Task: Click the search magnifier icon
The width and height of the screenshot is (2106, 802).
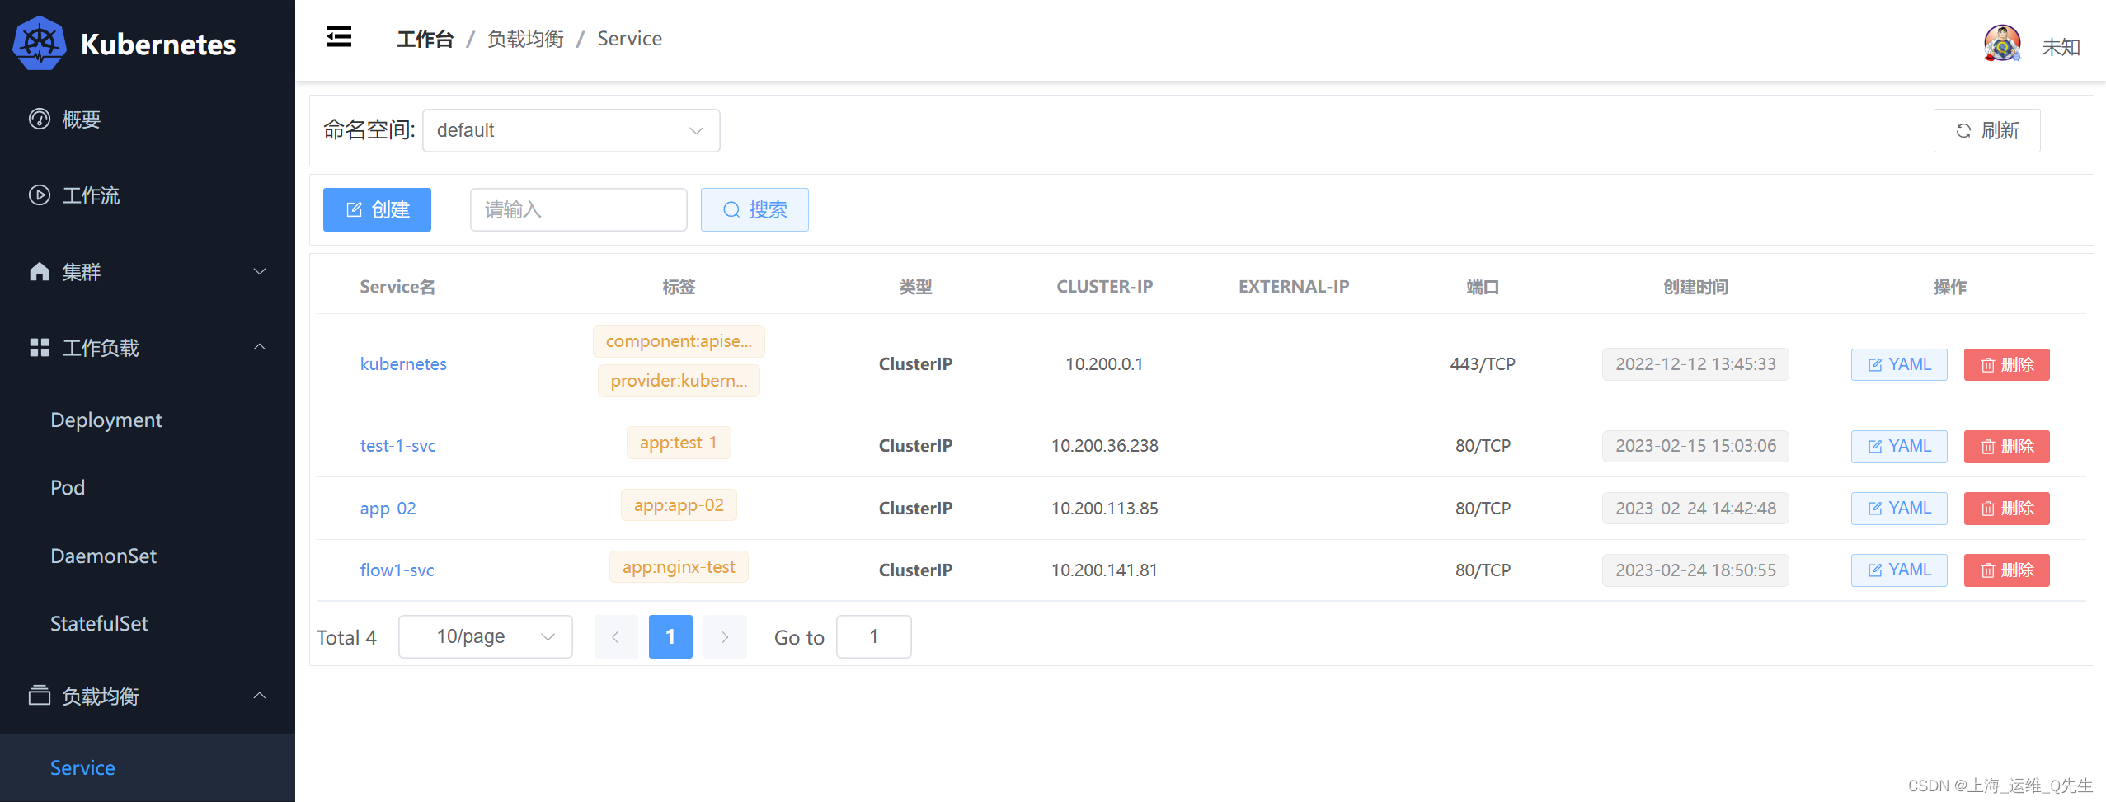Action: point(731,209)
